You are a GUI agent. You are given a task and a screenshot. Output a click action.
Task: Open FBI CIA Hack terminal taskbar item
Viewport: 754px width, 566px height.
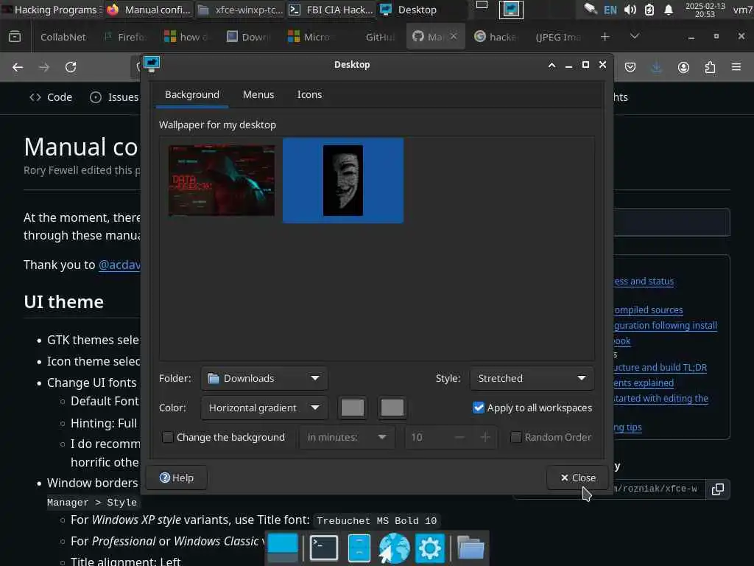pos(332,10)
